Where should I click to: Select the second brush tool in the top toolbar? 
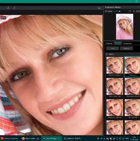tap(15, 8)
